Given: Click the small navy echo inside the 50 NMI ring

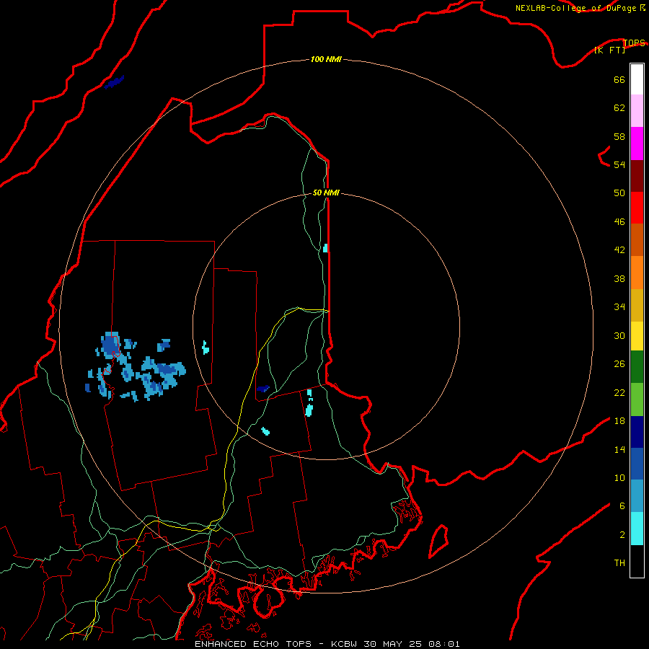Looking at the screenshot, I should tap(262, 389).
